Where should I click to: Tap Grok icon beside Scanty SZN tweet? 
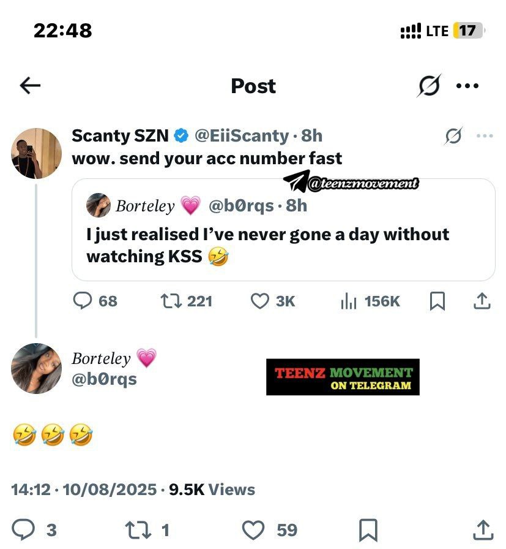click(x=453, y=135)
